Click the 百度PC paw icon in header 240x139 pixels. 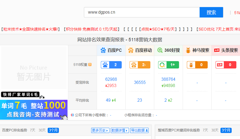click(x=103, y=50)
